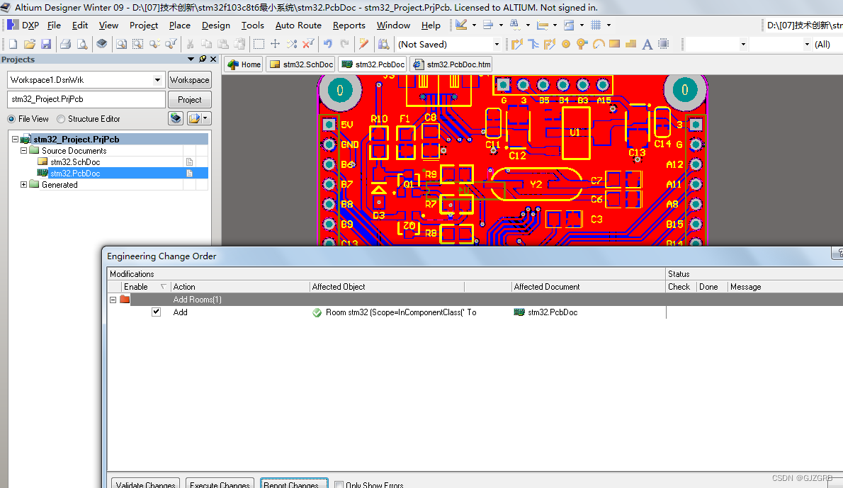Open the (Not Saved) view configuration dropdown
This screenshot has height=488, width=843.
[497, 45]
